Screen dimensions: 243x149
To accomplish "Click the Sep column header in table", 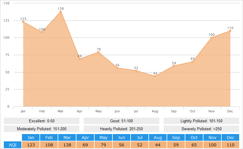I will (176, 138).
